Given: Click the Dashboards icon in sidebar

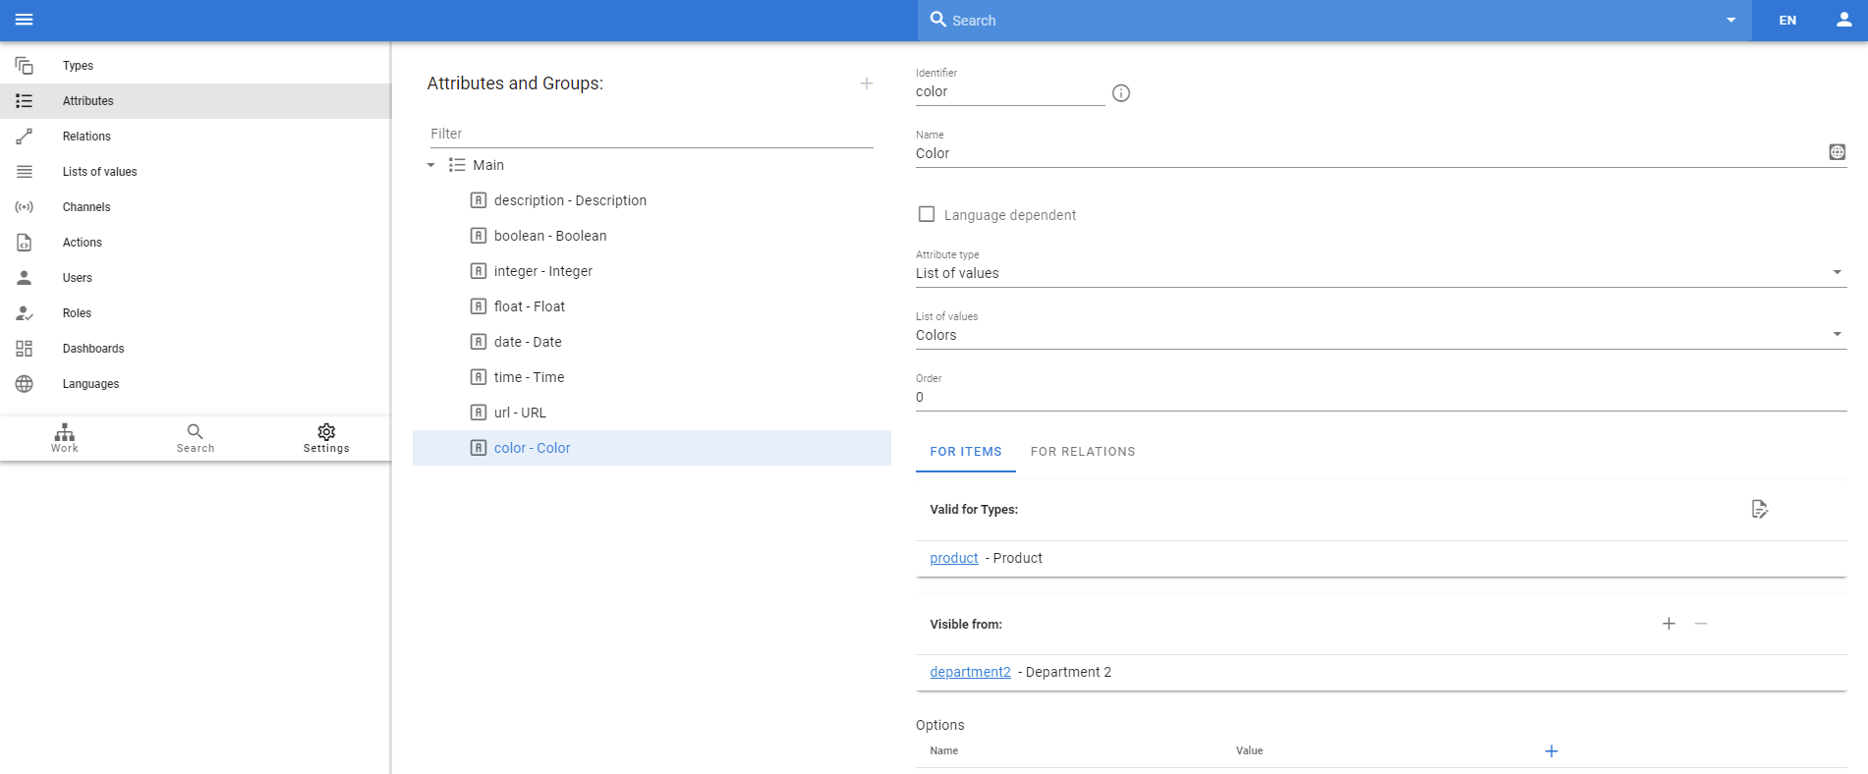Looking at the screenshot, I should pos(25,349).
